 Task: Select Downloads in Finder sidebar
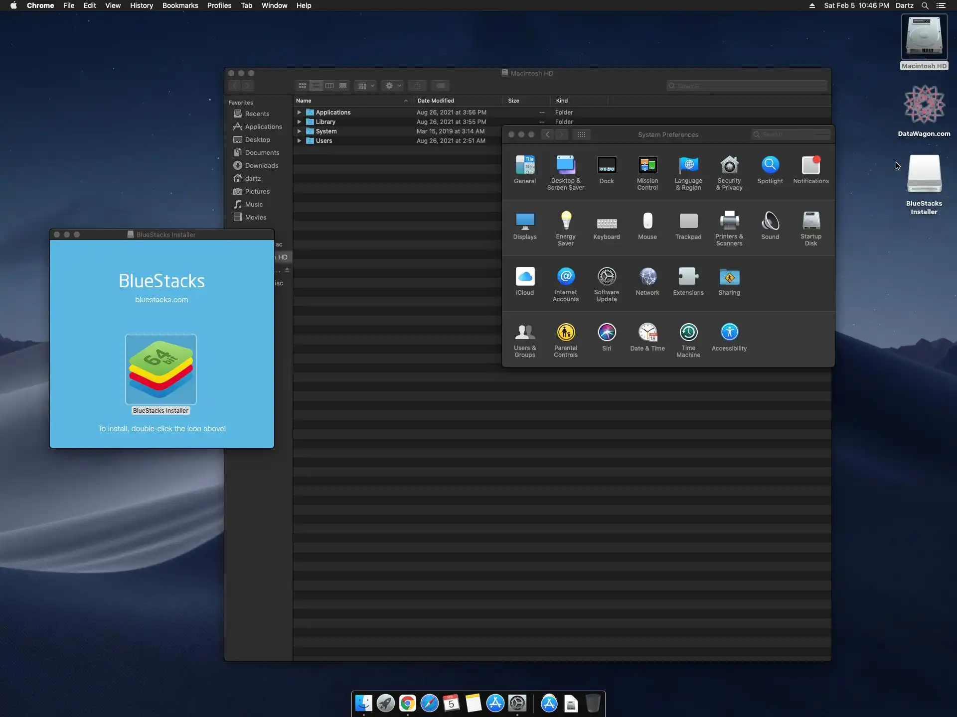[x=261, y=166]
